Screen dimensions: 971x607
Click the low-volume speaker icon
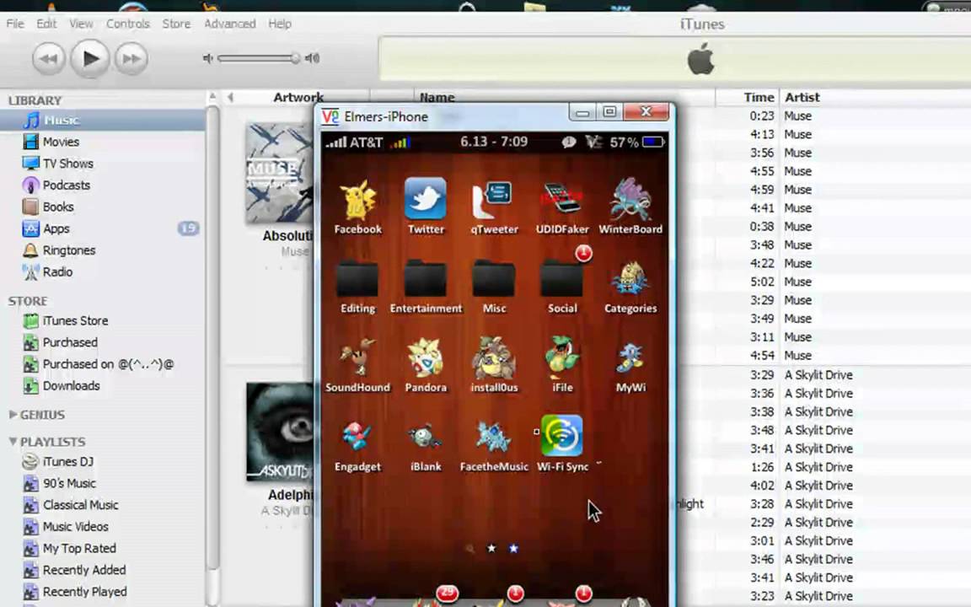click(x=208, y=58)
